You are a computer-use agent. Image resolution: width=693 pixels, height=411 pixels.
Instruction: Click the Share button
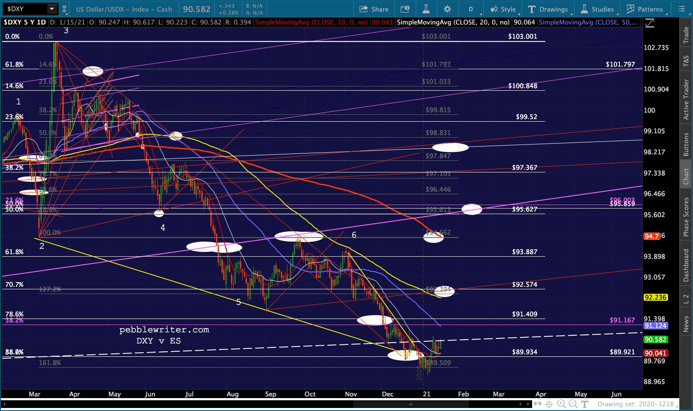pyautogui.click(x=374, y=9)
